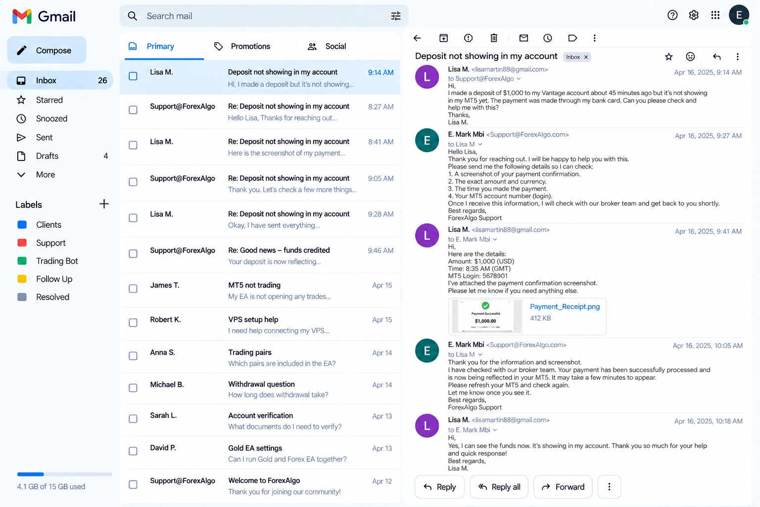
Task: Compose a new email
Action: pos(47,50)
